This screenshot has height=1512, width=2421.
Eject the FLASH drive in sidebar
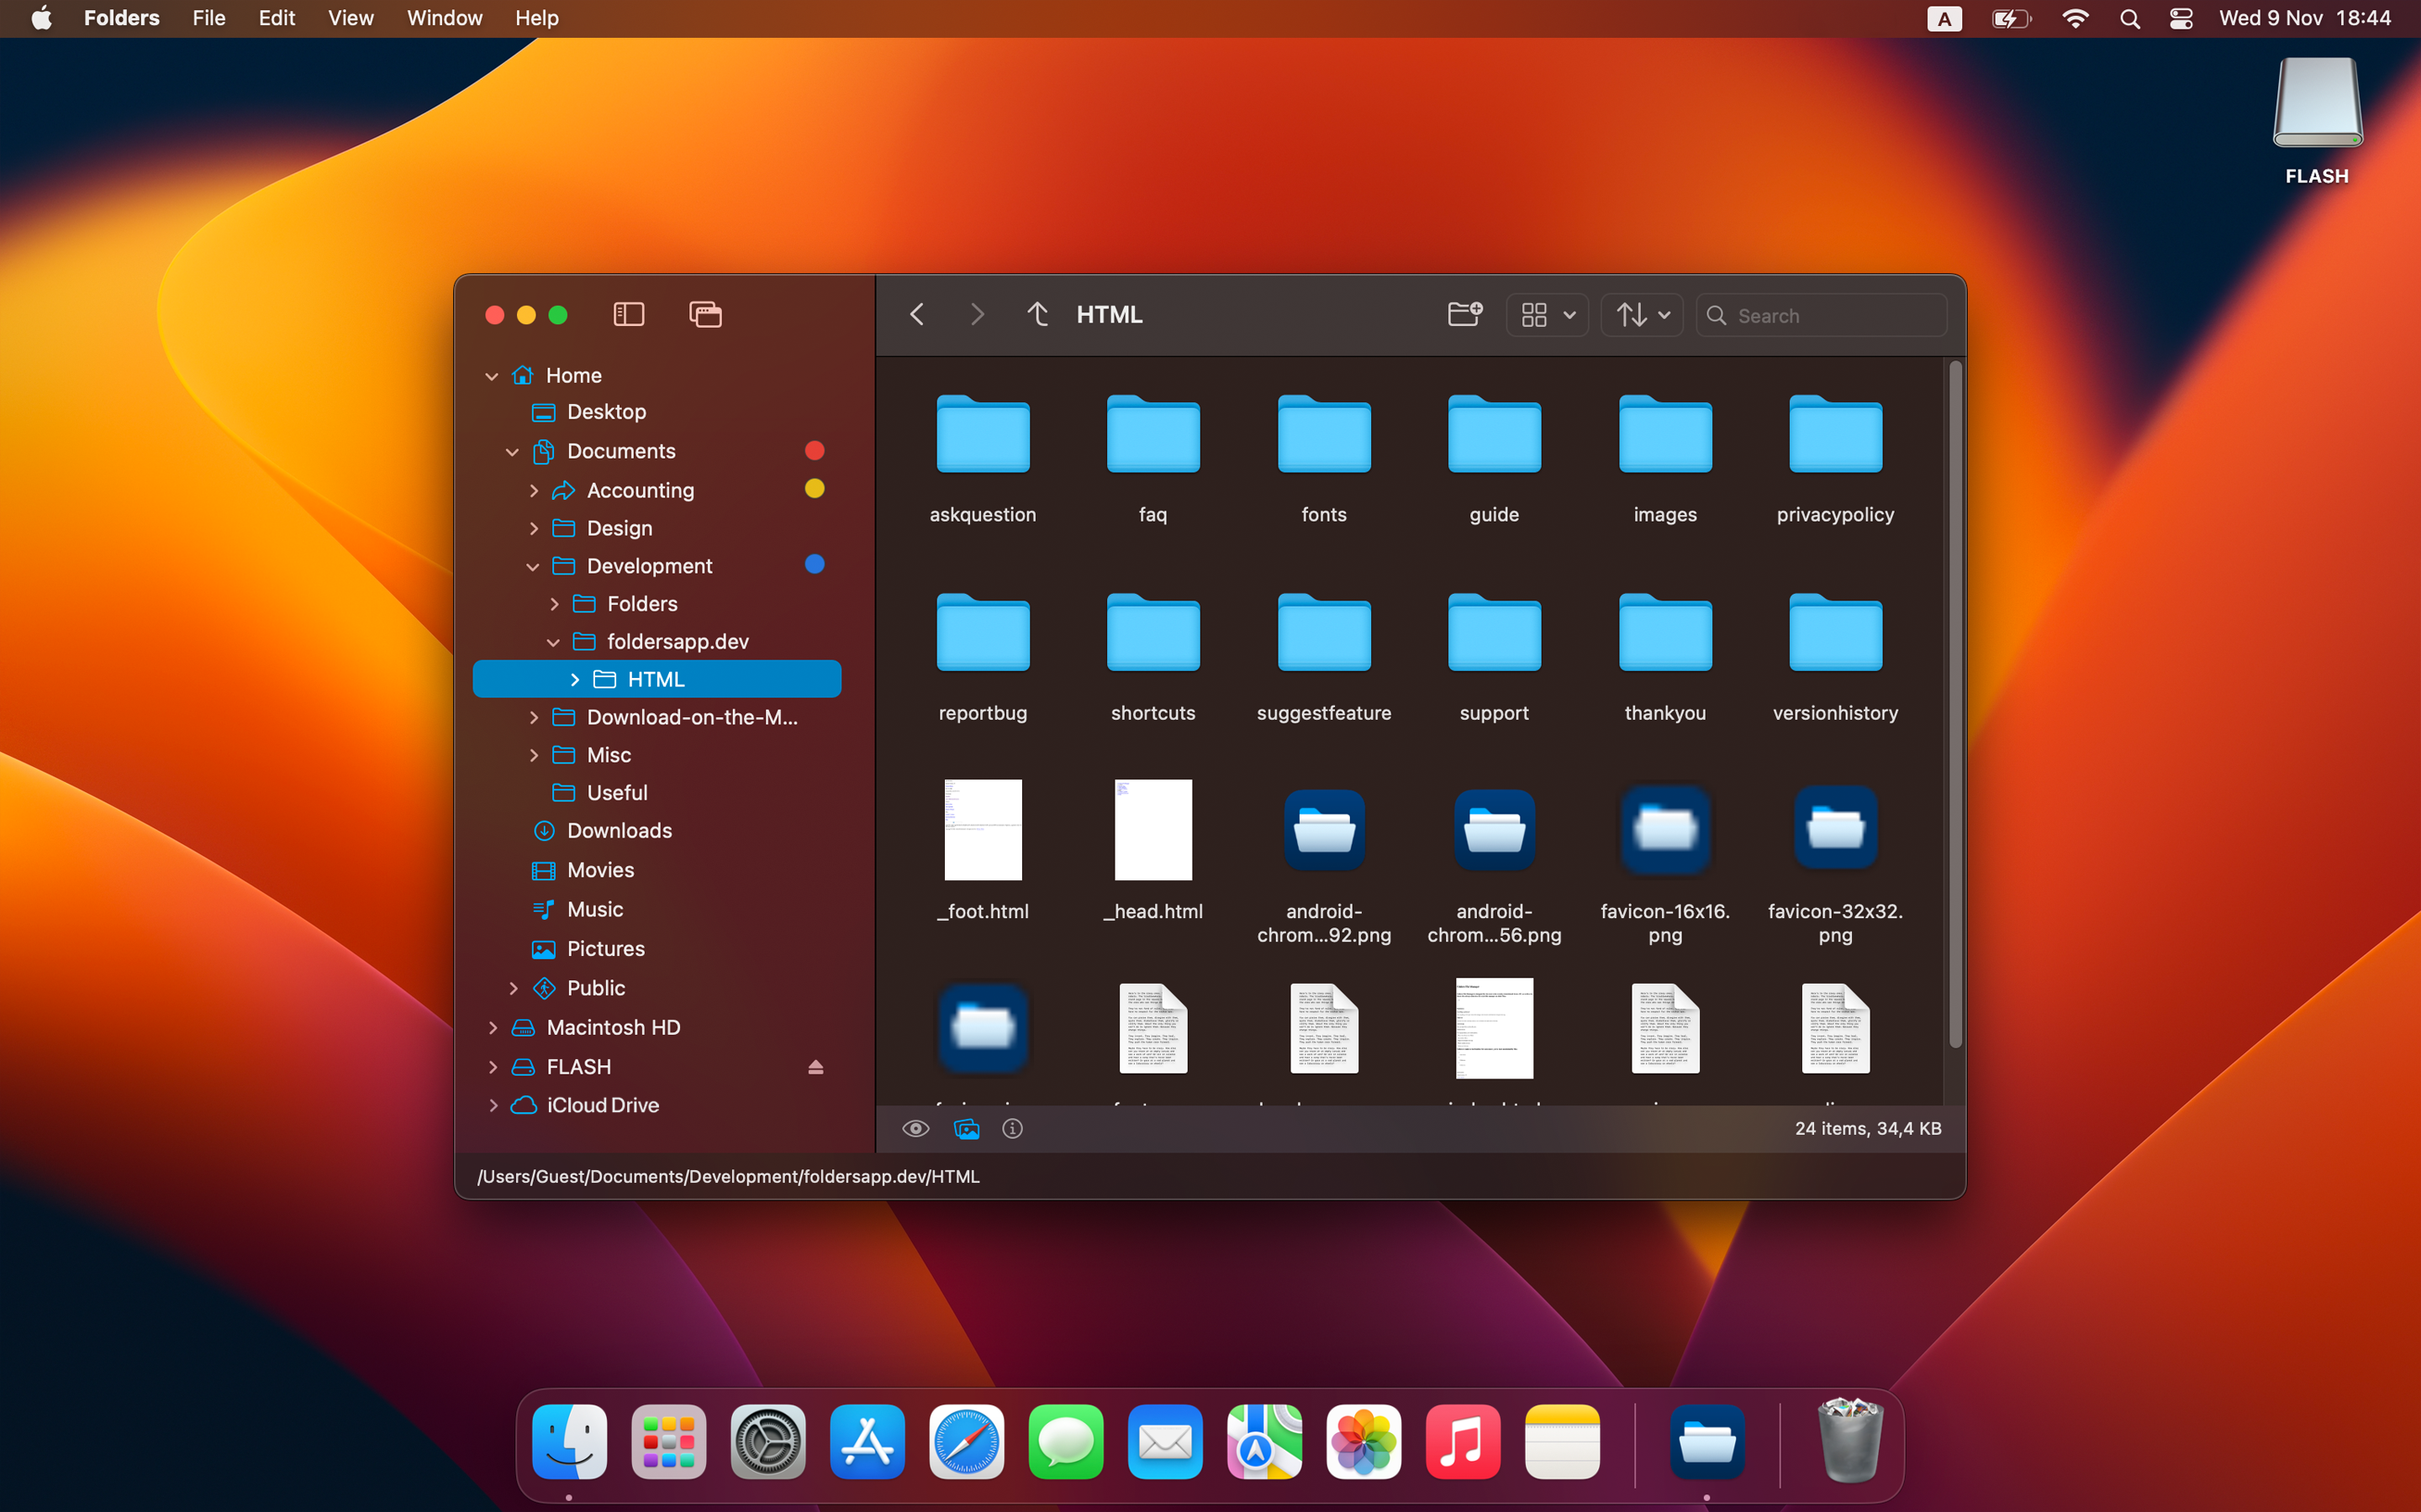[815, 1068]
